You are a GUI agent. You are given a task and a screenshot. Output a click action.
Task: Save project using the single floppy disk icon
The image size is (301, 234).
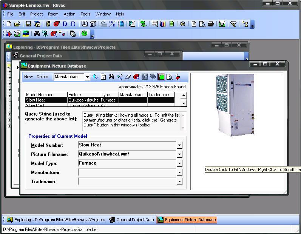tap(29, 24)
